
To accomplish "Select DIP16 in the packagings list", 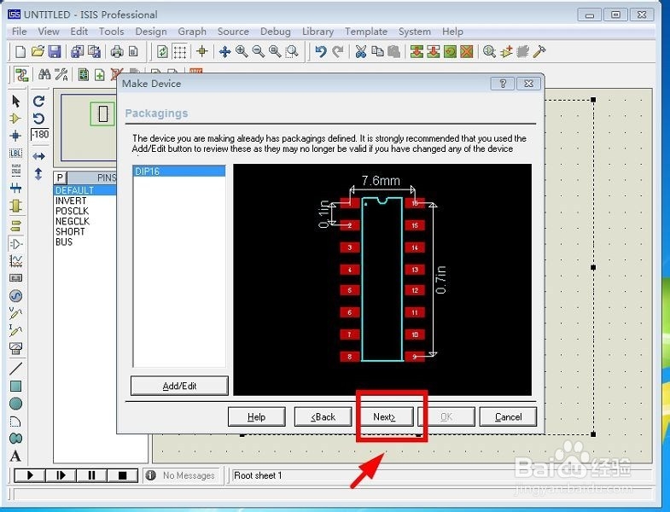I will (x=179, y=172).
